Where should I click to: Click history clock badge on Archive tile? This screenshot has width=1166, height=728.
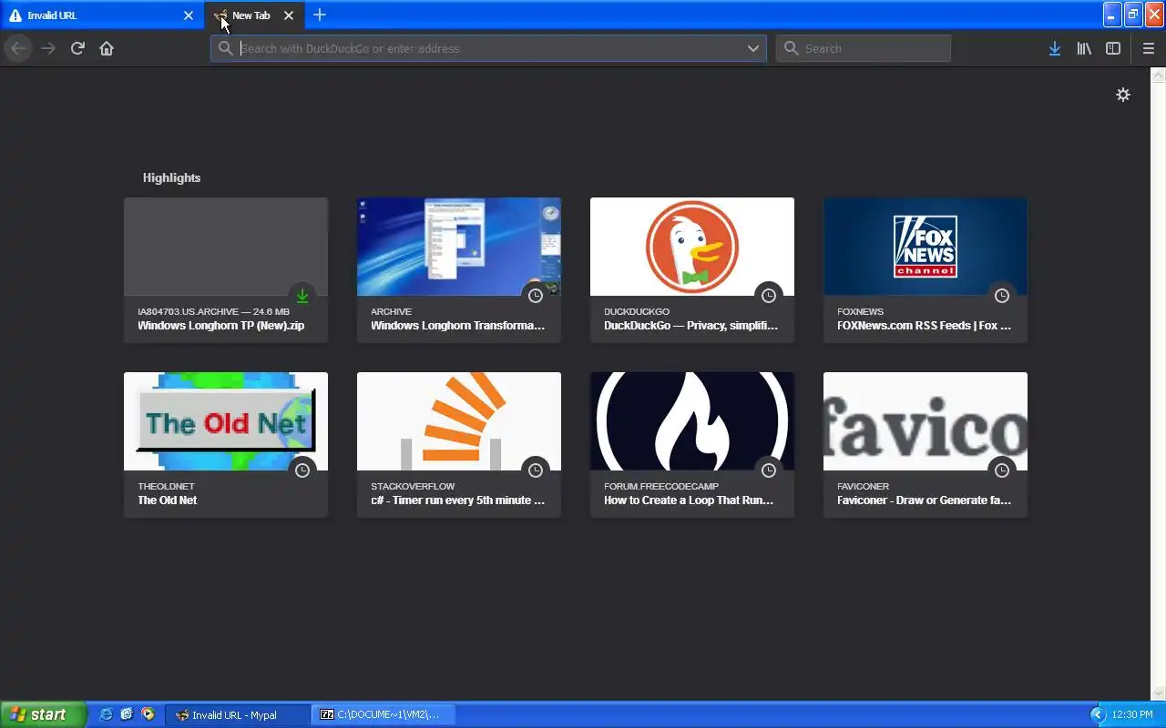[536, 296]
